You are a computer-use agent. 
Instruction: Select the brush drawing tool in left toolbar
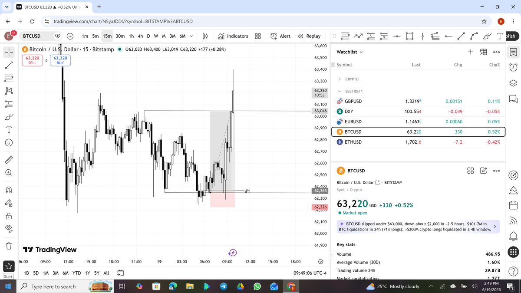9,117
